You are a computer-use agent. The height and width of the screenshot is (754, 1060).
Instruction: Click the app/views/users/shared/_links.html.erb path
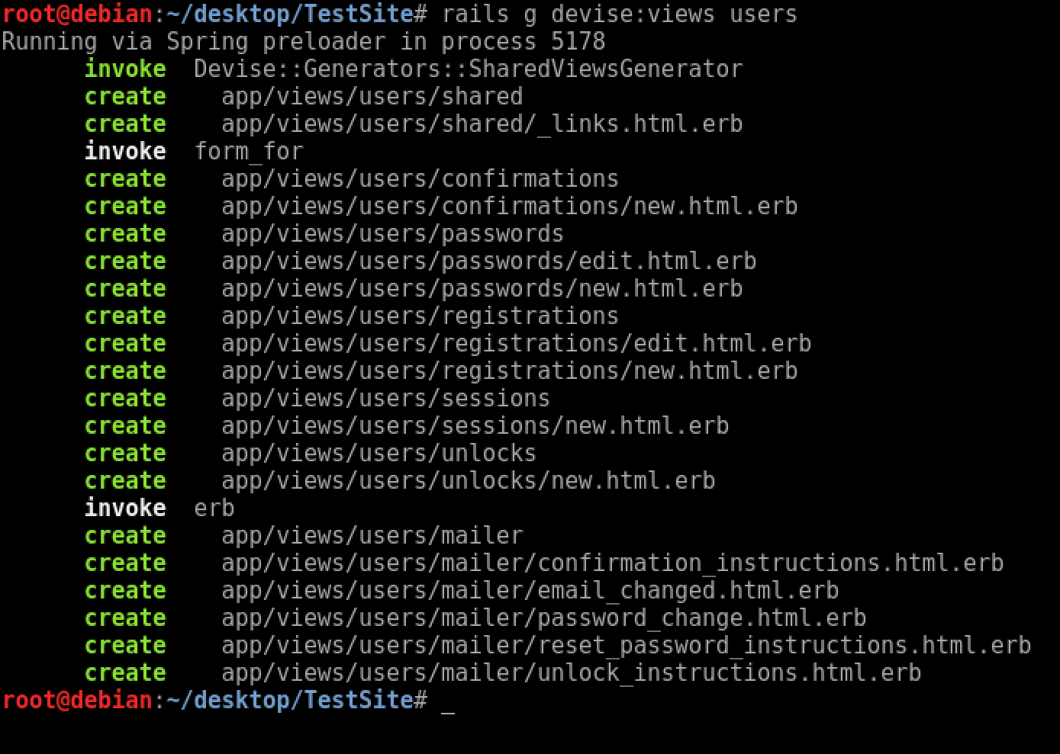[x=482, y=124]
